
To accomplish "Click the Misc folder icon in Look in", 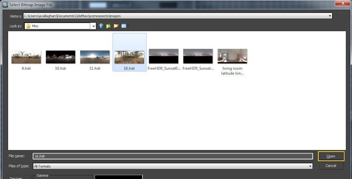I will (x=28, y=26).
